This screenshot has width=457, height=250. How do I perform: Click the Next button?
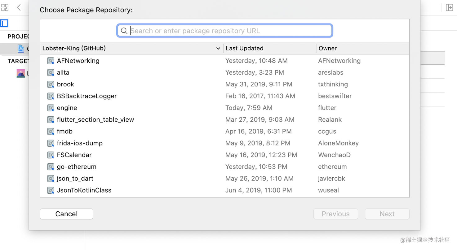point(387,214)
